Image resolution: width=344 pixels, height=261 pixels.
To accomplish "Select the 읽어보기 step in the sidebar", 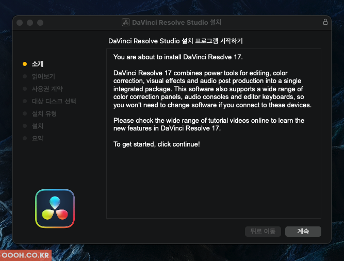I will pos(43,76).
